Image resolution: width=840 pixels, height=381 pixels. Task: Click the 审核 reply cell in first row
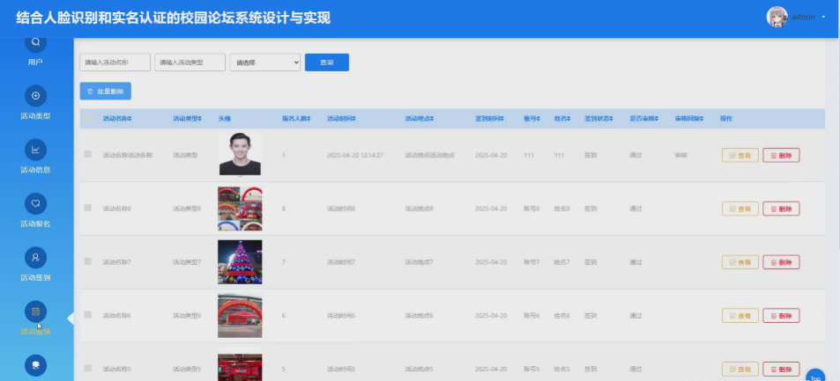coord(680,155)
